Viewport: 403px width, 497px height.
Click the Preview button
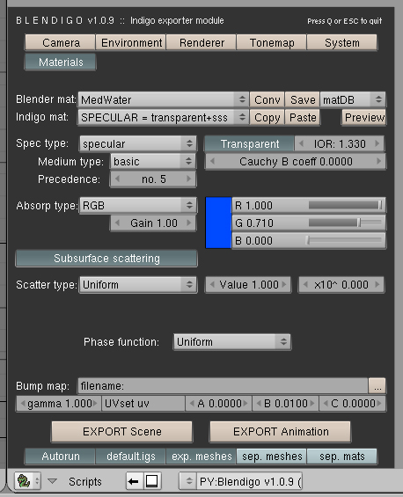pos(363,118)
